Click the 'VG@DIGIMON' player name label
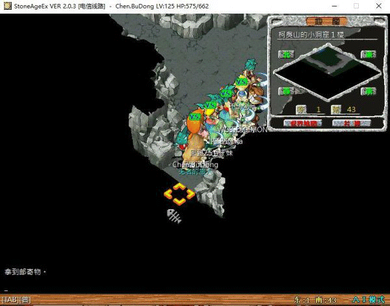Image resolution: width=390 pixels, height=306 pixels. coord(242,130)
